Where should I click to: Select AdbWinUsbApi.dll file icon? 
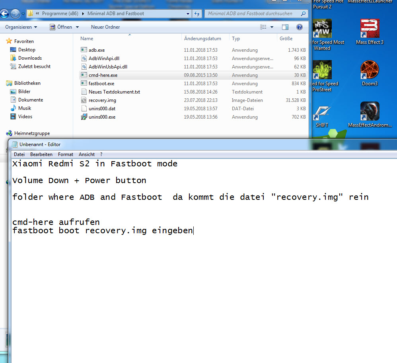[84, 66]
